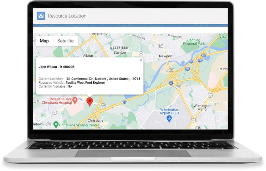
Task: Click the Banning Regional Park label
Action: point(194,42)
